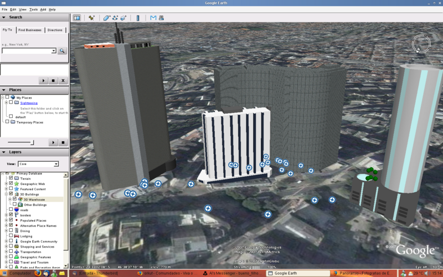Open the File menu

pyautogui.click(x=4, y=9)
